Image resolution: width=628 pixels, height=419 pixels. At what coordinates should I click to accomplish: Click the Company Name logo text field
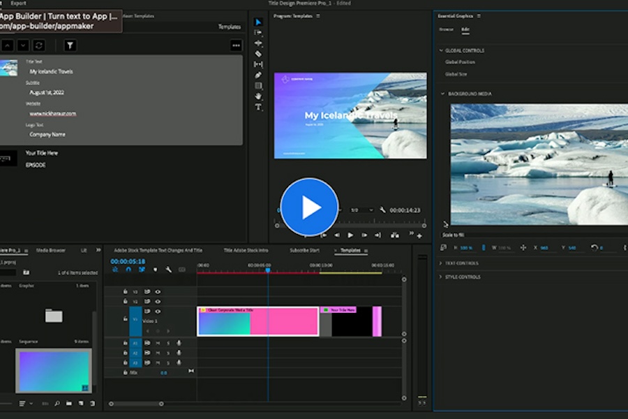tap(47, 134)
